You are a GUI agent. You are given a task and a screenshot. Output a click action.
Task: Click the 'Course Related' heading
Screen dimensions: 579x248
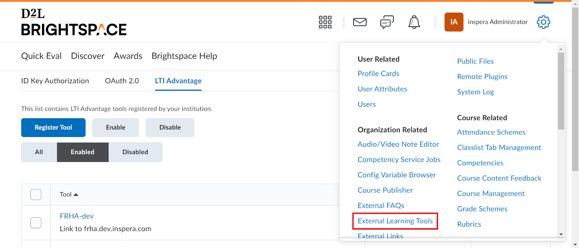482,118
